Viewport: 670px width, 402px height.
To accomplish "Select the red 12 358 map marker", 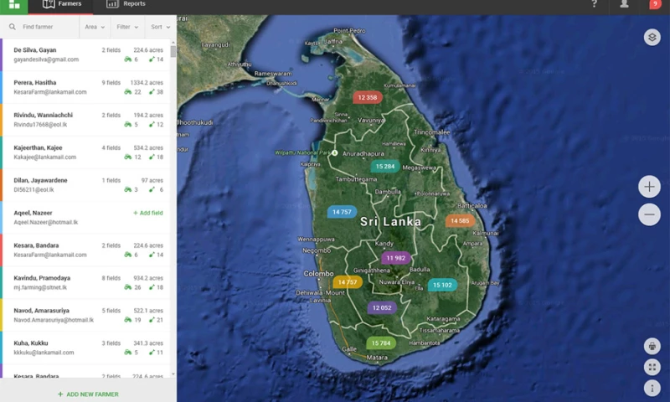I will pyautogui.click(x=367, y=97).
